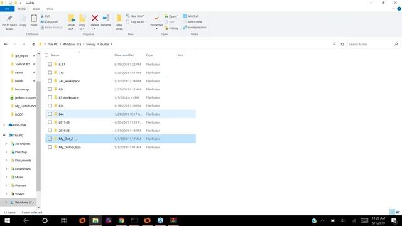Sort by Date modified column header

coord(124,55)
